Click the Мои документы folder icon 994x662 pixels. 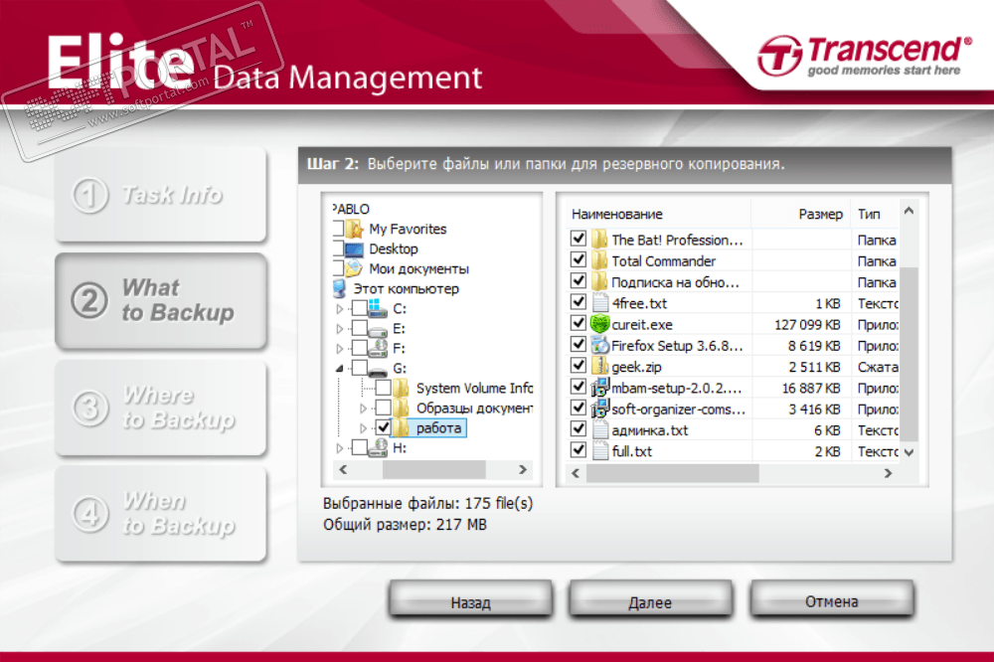(355, 268)
